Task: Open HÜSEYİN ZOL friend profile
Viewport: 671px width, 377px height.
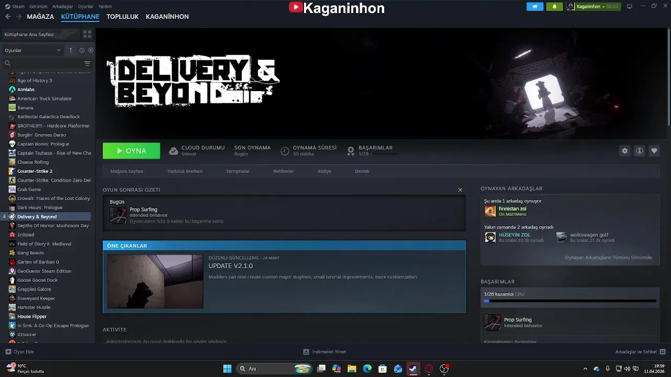Action: pyautogui.click(x=514, y=235)
